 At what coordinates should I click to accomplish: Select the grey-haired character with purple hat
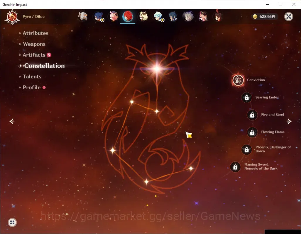[x=188, y=16]
